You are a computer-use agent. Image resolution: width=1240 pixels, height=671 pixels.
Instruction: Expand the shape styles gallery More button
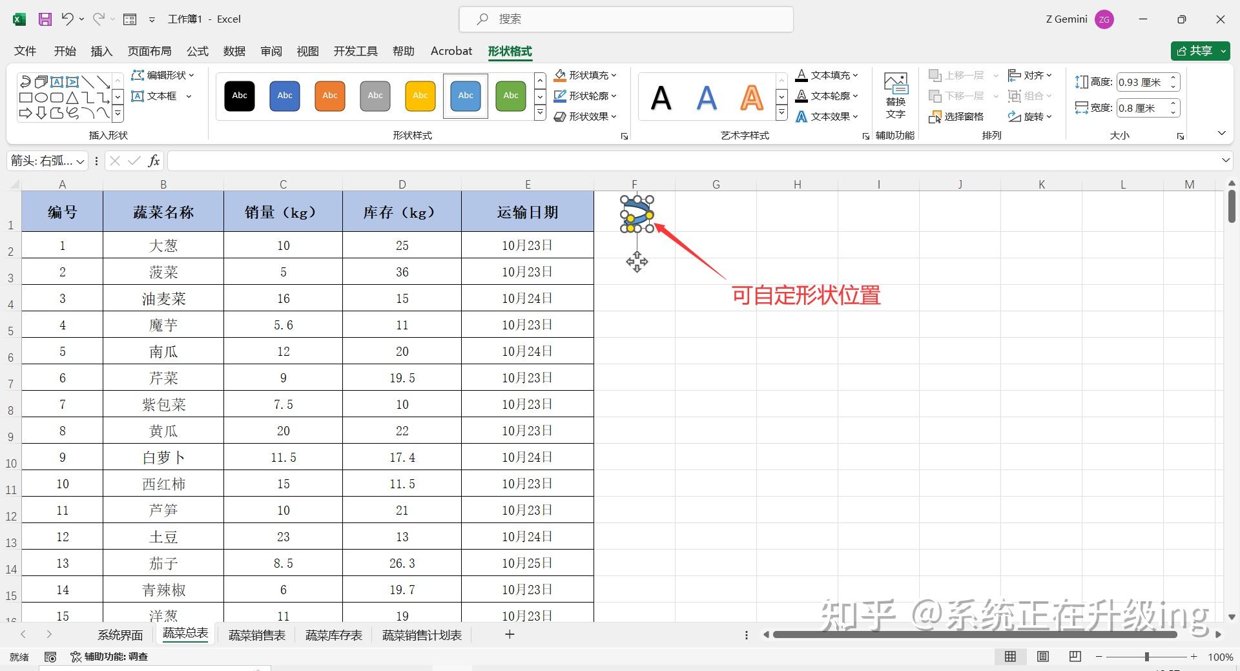point(541,114)
